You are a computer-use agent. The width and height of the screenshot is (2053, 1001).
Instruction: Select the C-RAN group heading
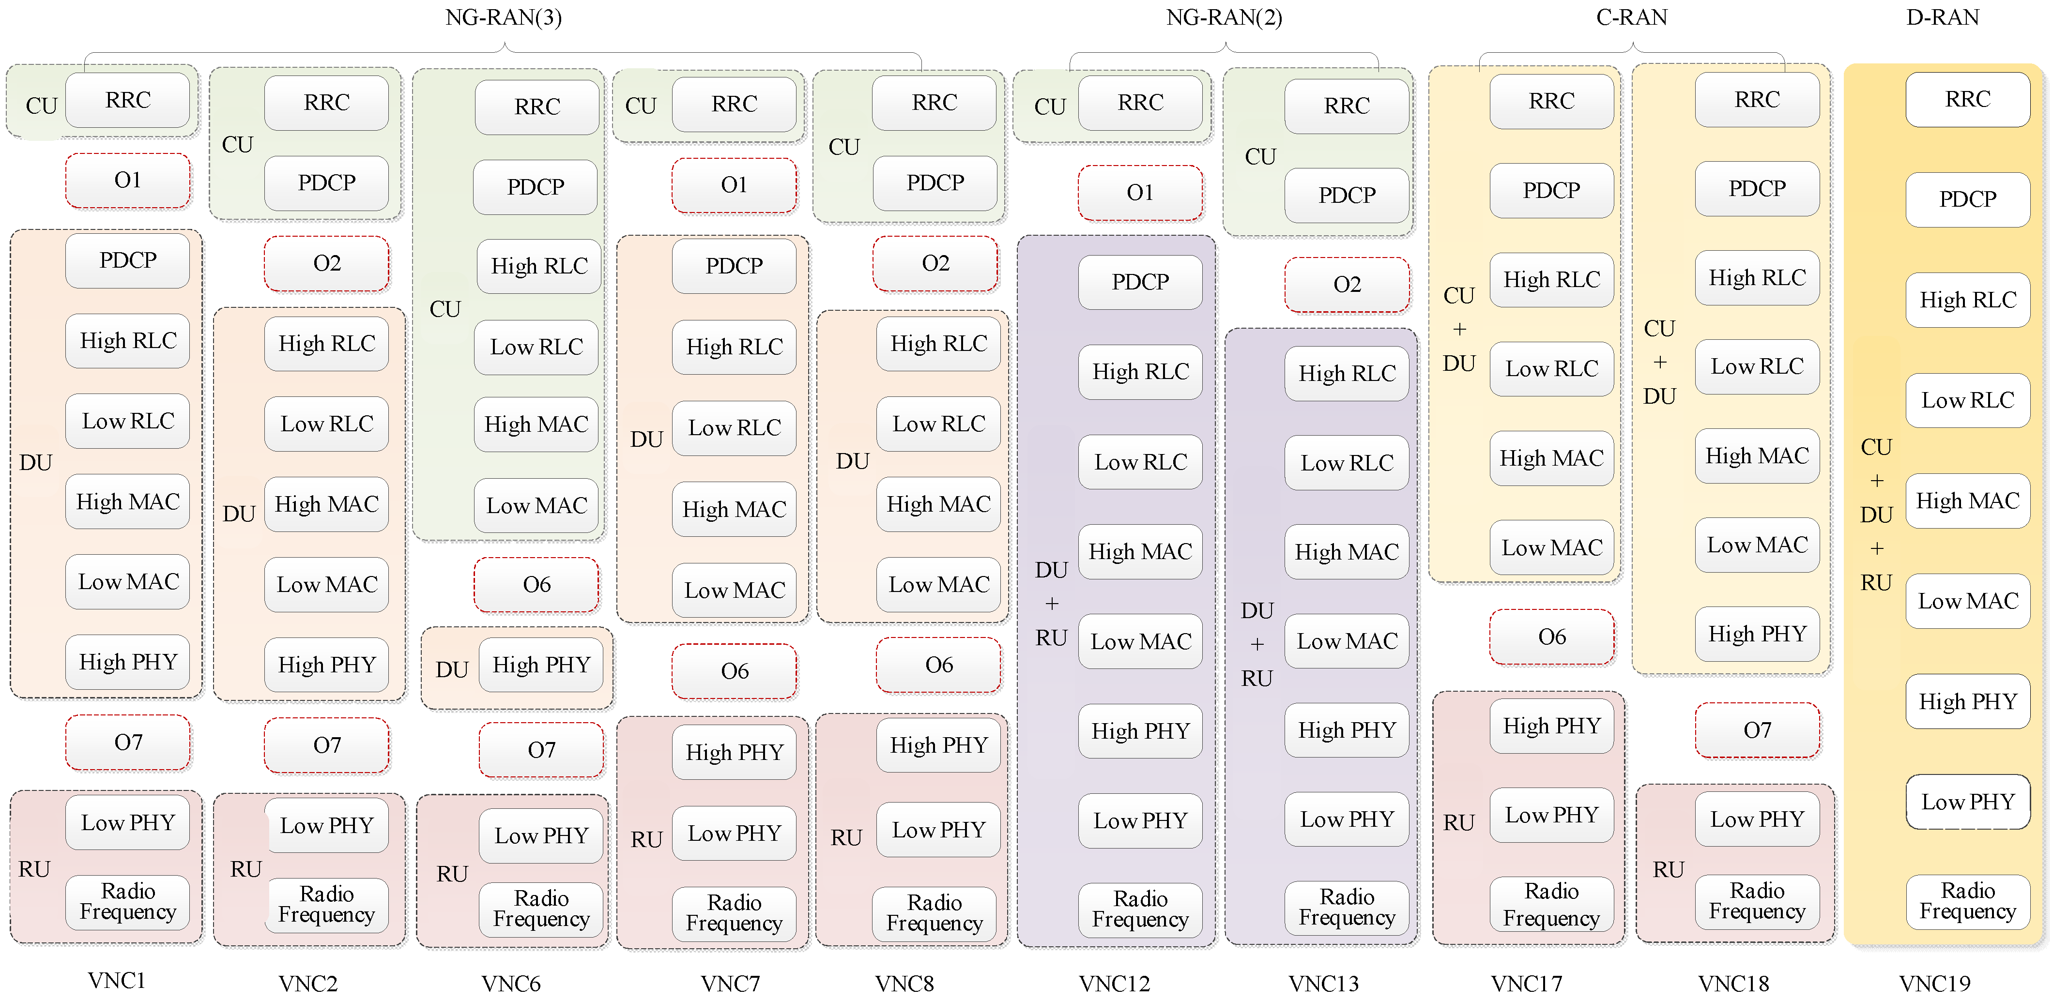pos(1631,17)
